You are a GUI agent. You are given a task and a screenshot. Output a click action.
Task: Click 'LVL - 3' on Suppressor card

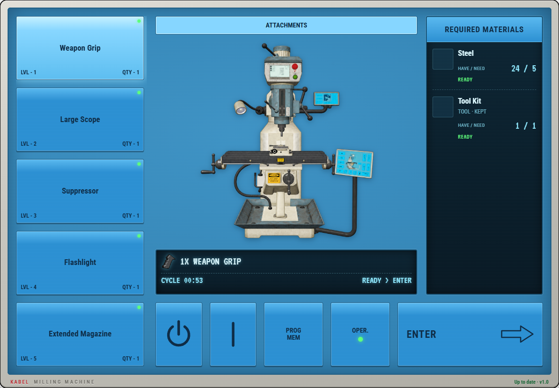click(28, 216)
